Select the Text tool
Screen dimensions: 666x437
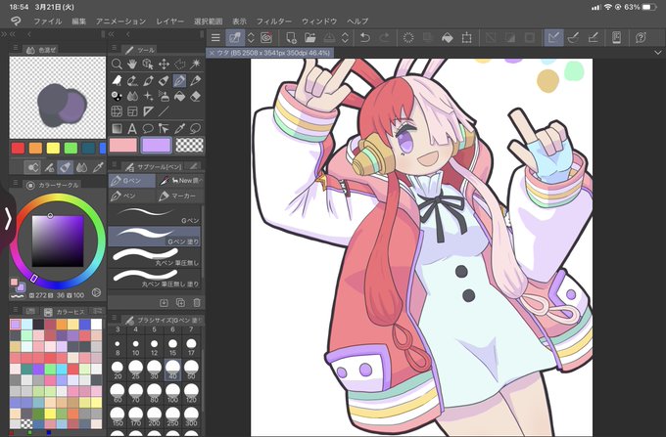tap(132, 128)
